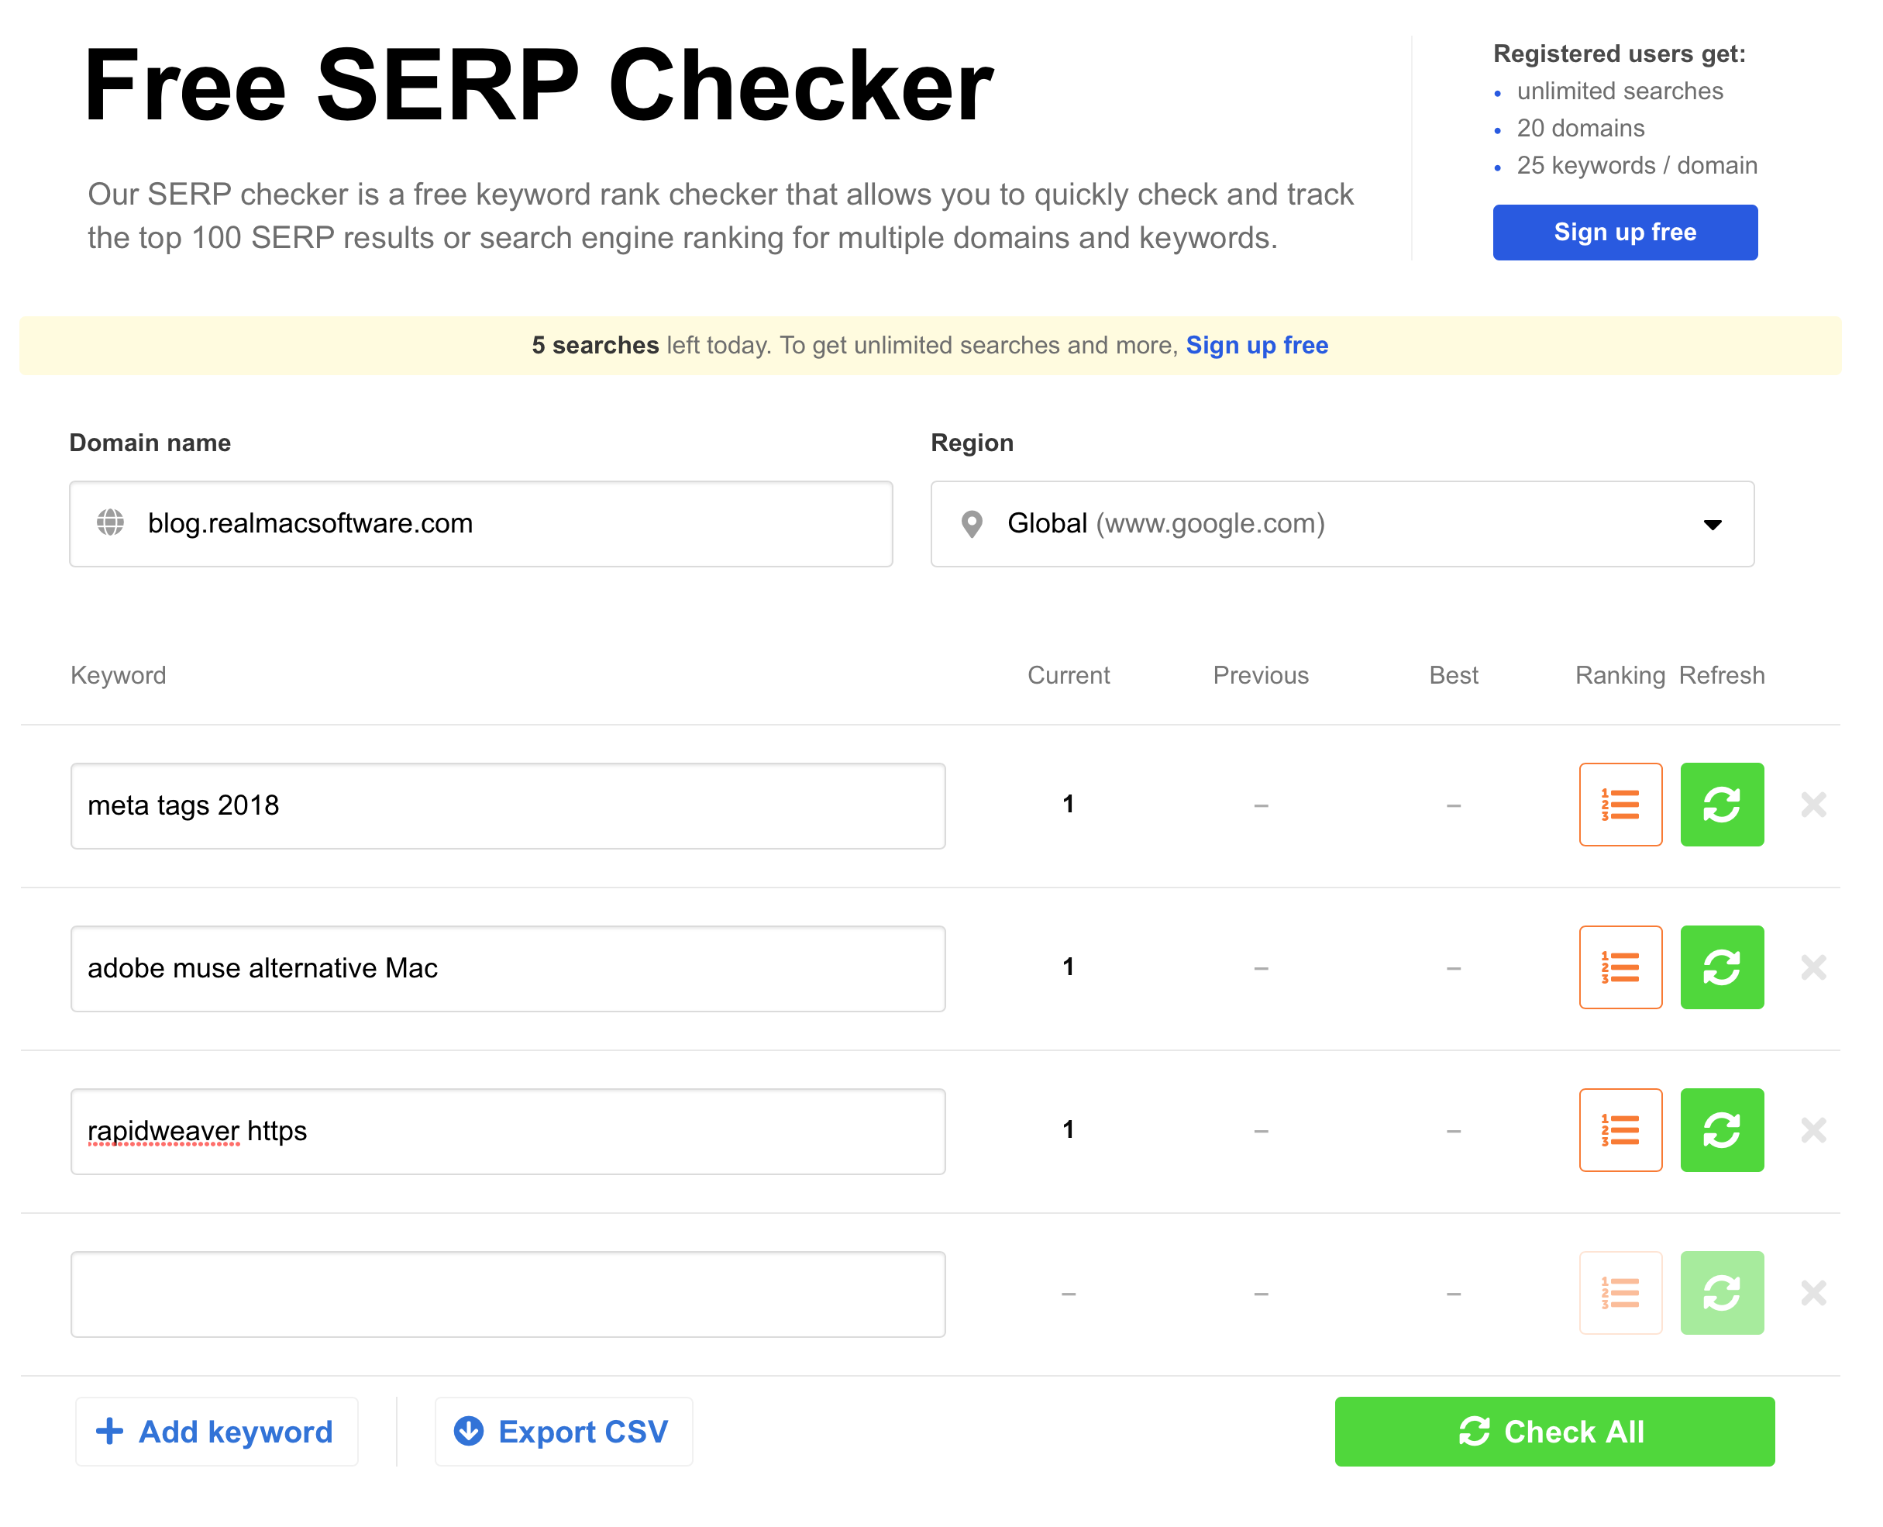This screenshot has height=1527, width=1883.
Task: Delete the empty keyword row
Action: coord(1812,1292)
